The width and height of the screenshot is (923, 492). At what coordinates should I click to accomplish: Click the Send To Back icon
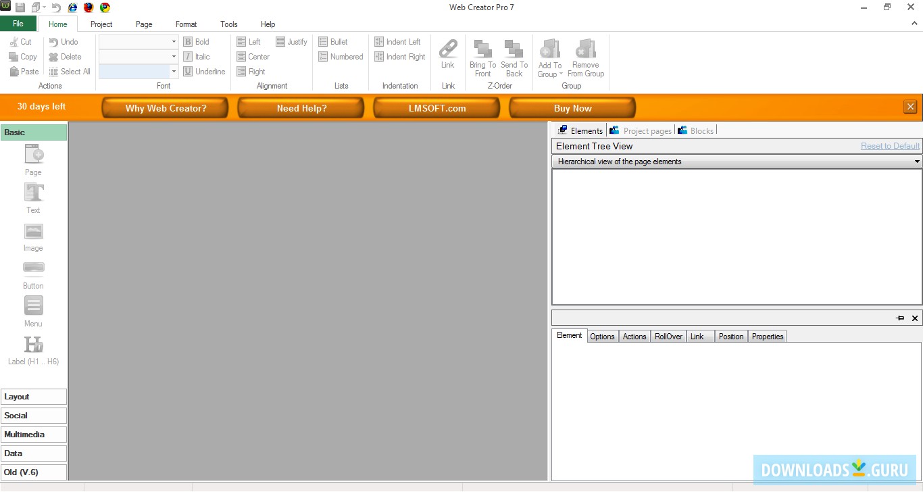coord(514,49)
